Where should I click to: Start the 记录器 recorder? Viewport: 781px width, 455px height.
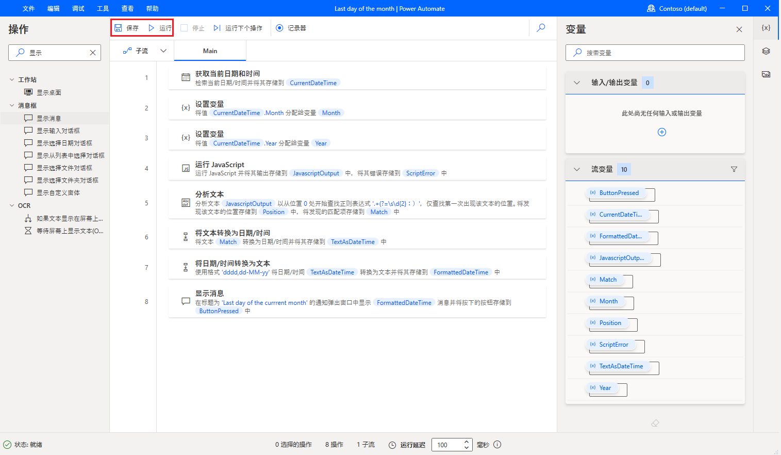291,28
